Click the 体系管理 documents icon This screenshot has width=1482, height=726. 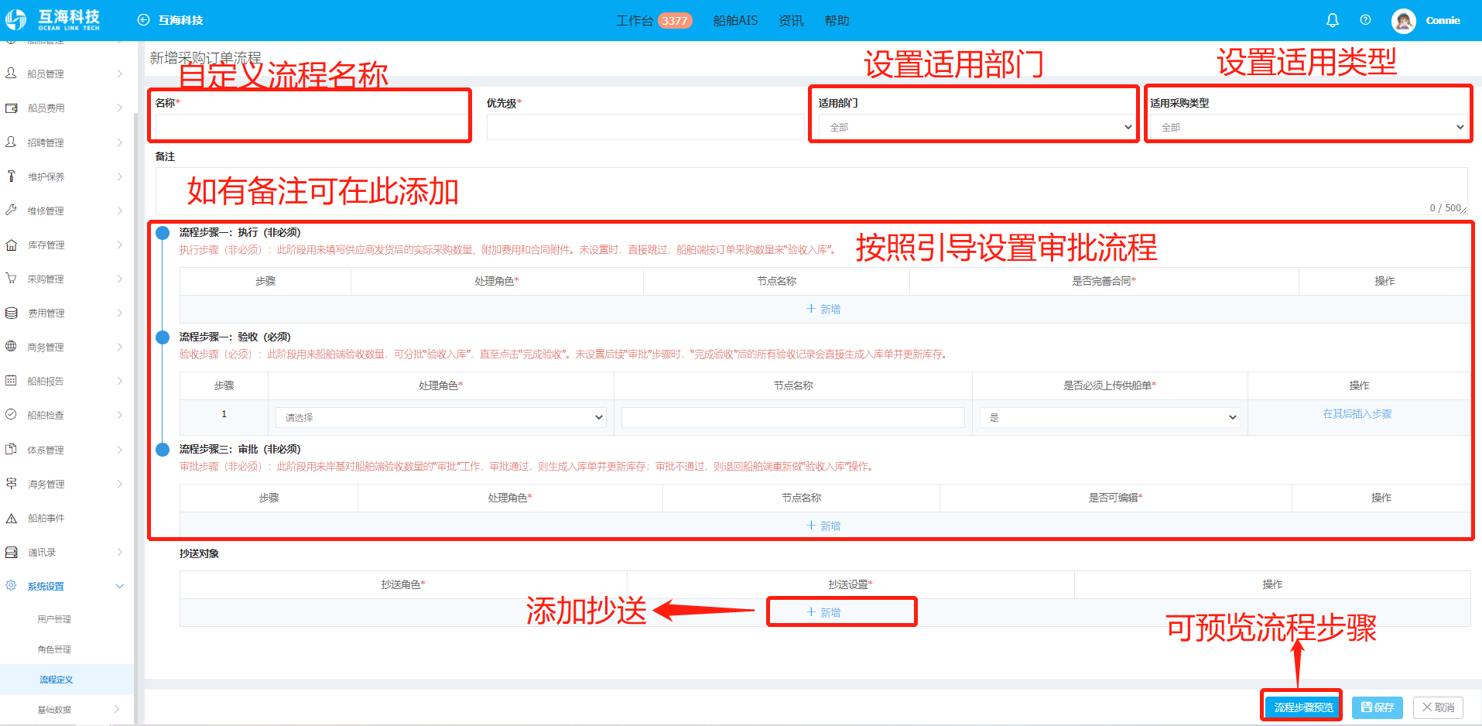[11, 450]
